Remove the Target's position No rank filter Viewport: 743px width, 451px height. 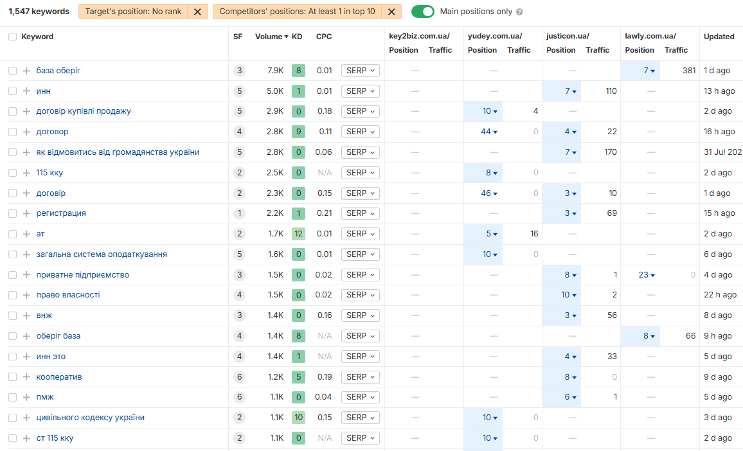[x=197, y=12]
